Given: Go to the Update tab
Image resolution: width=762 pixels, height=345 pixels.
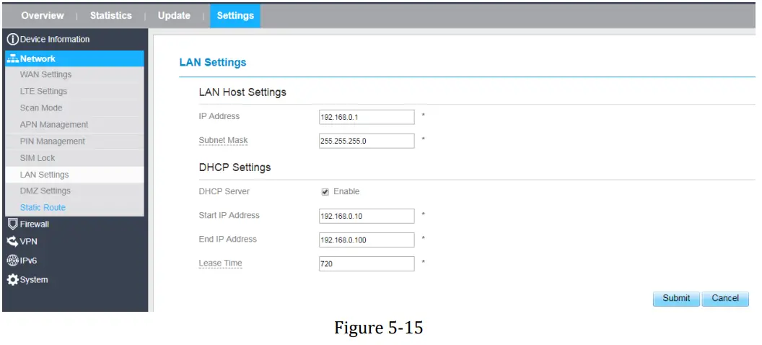Looking at the screenshot, I should click(174, 16).
